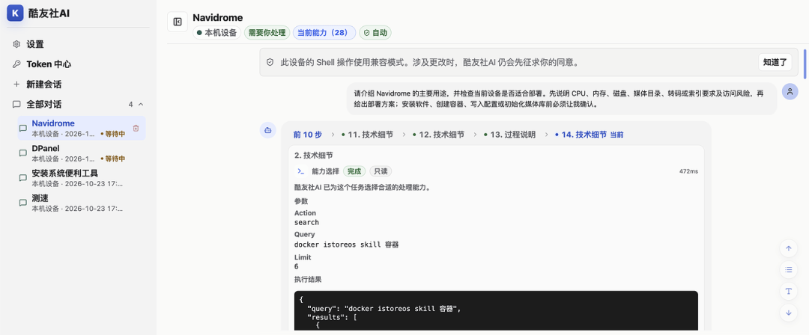This screenshot has width=809, height=335.
Task: Click the JSON 执行结果 code block
Action: 496,310
